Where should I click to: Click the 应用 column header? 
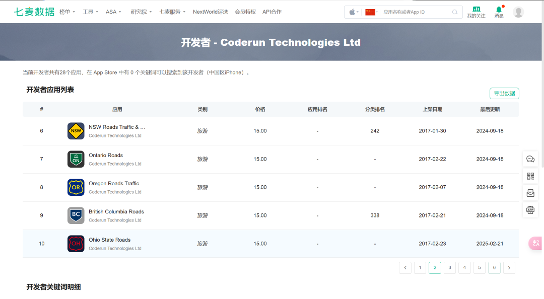point(117,109)
